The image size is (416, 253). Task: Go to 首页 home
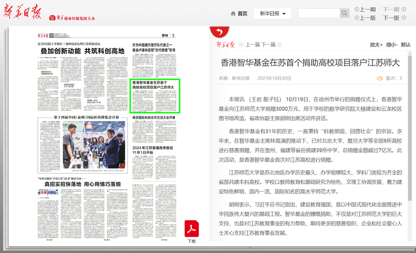click(239, 14)
